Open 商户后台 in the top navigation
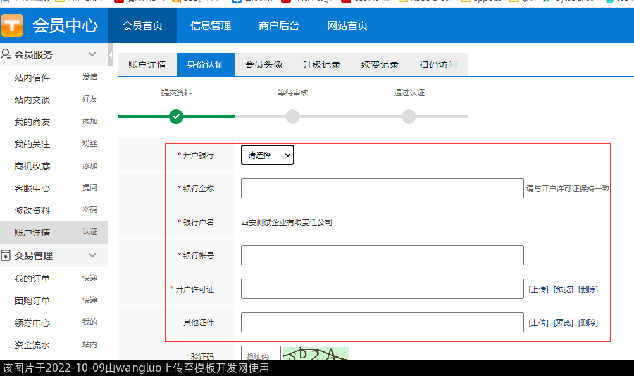Screen dimensions: 634x376 coord(279,26)
